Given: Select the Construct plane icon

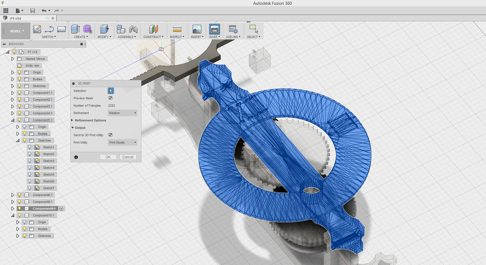Looking at the screenshot, I should pos(153,29).
